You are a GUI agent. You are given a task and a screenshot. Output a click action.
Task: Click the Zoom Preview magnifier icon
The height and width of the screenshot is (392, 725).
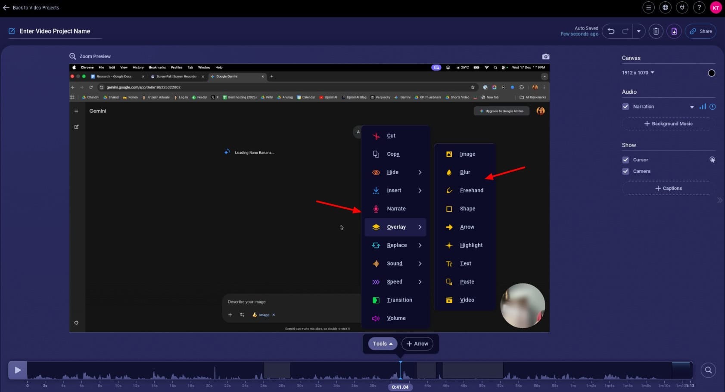tap(73, 56)
